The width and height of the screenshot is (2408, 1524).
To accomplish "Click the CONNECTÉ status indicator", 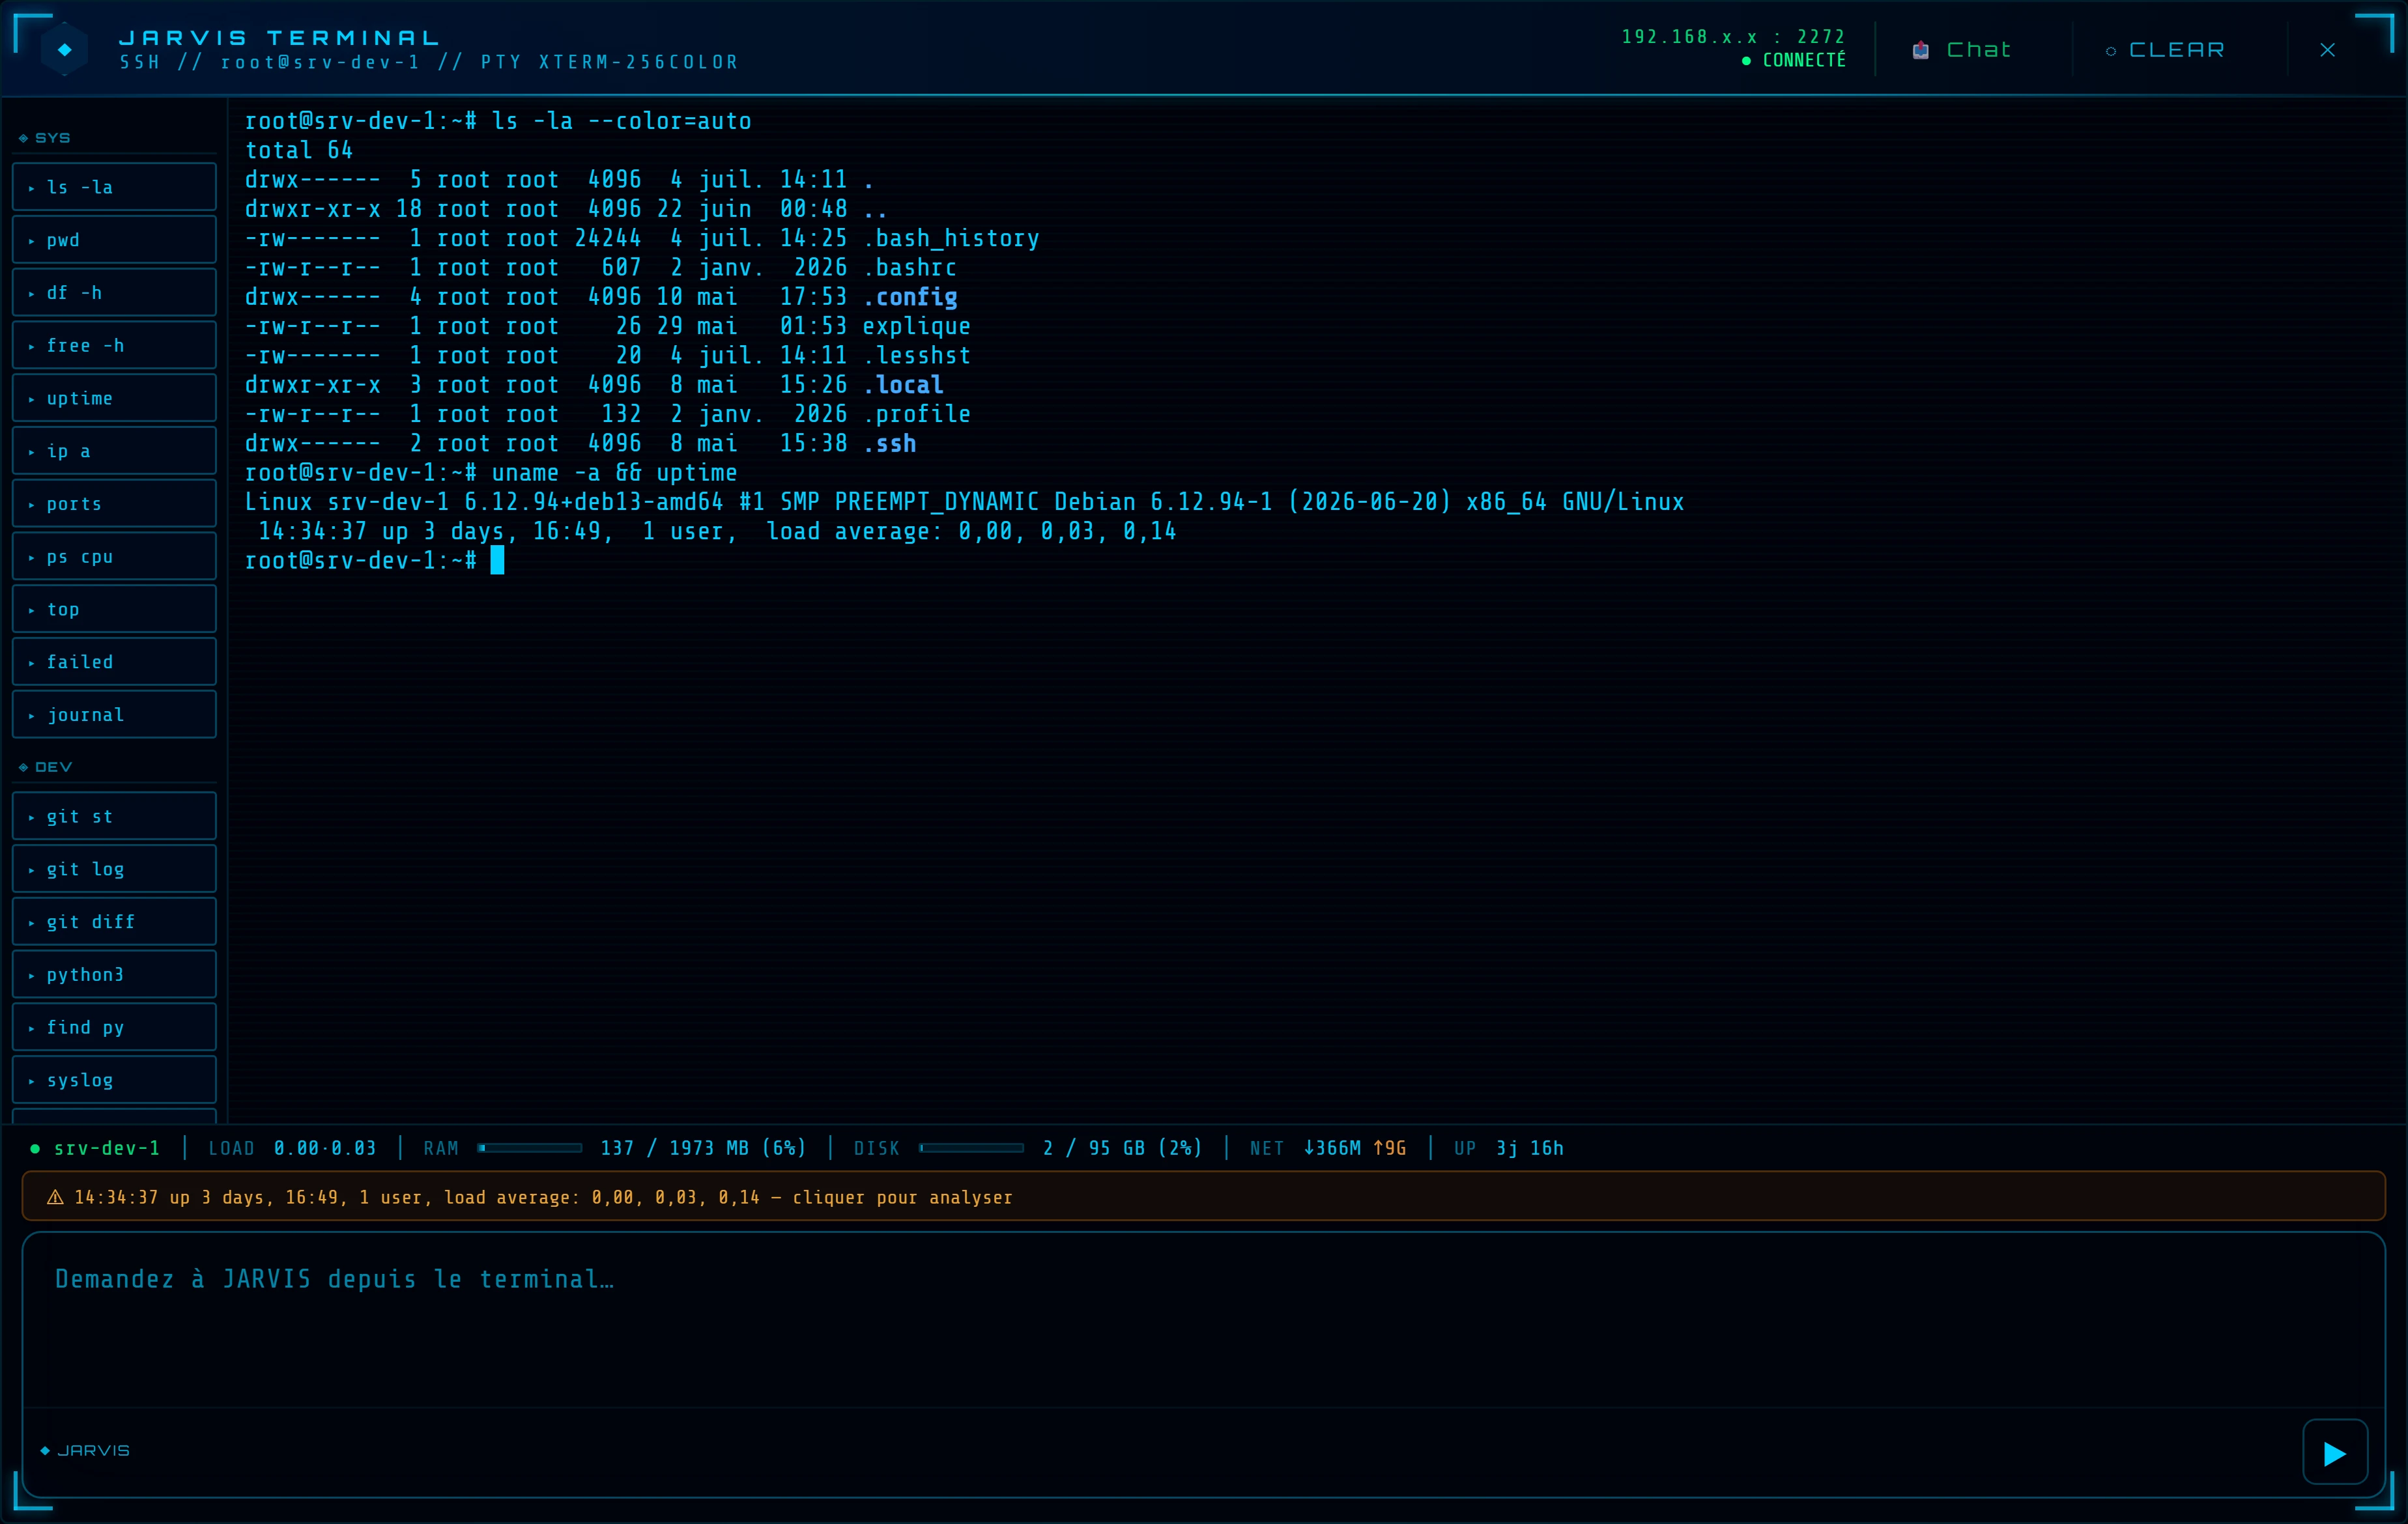I will (x=1794, y=61).
